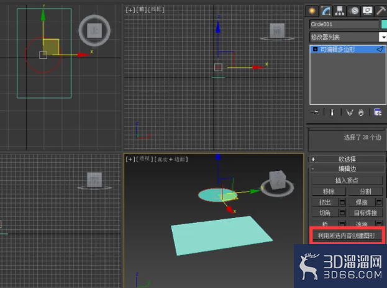Open 焊接 settings box
This screenshot has width=387, height=288.
(379, 203)
